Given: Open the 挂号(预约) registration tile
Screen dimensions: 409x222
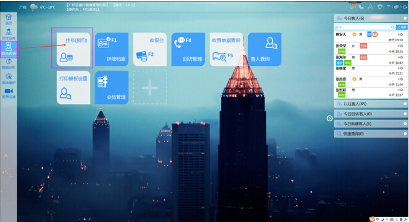Looking at the screenshot, I should tap(73, 49).
